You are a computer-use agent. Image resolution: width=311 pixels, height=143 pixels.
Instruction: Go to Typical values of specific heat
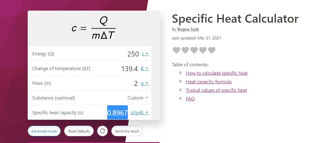click(216, 90)
